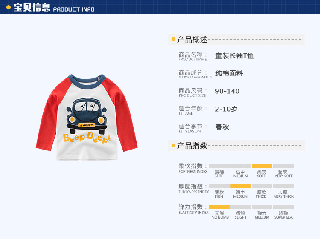Select the highlighted NO BOMB elasticity bar
The image size is (320, 239).
(x=219, y=207)
